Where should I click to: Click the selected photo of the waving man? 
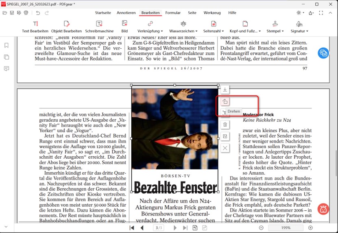pos(174,129)
